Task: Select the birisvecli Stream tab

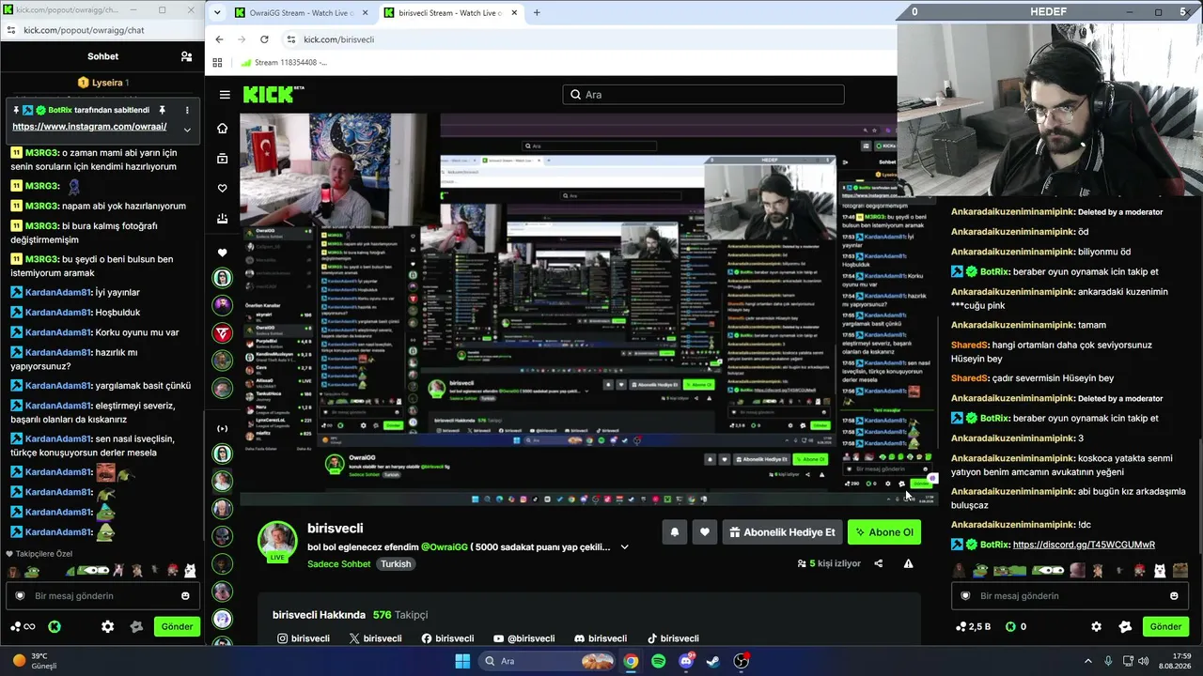Action: click(449, 13)
